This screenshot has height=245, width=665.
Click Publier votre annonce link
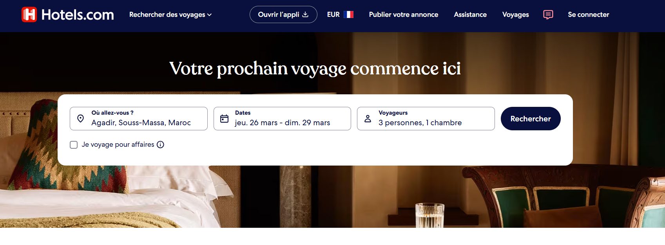(x=404, y=14)
